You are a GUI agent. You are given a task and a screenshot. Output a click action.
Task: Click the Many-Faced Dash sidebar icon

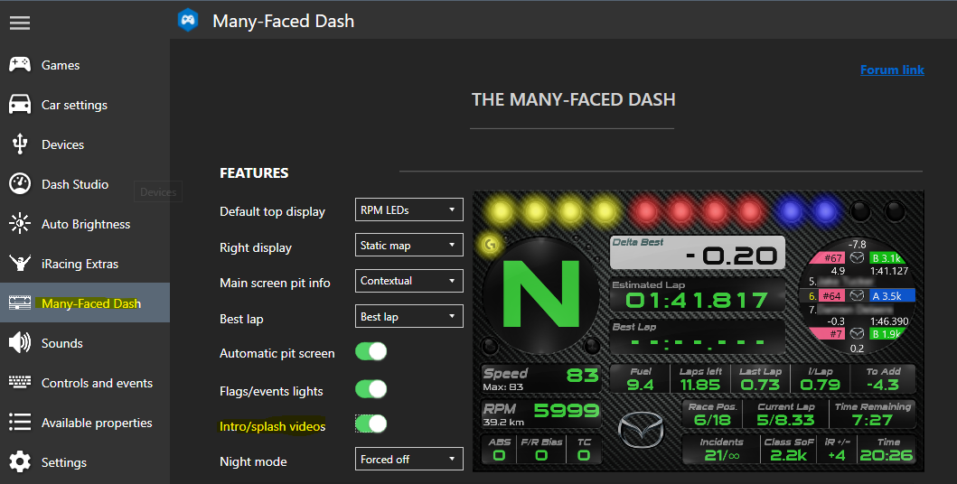[x=20, y=303]
